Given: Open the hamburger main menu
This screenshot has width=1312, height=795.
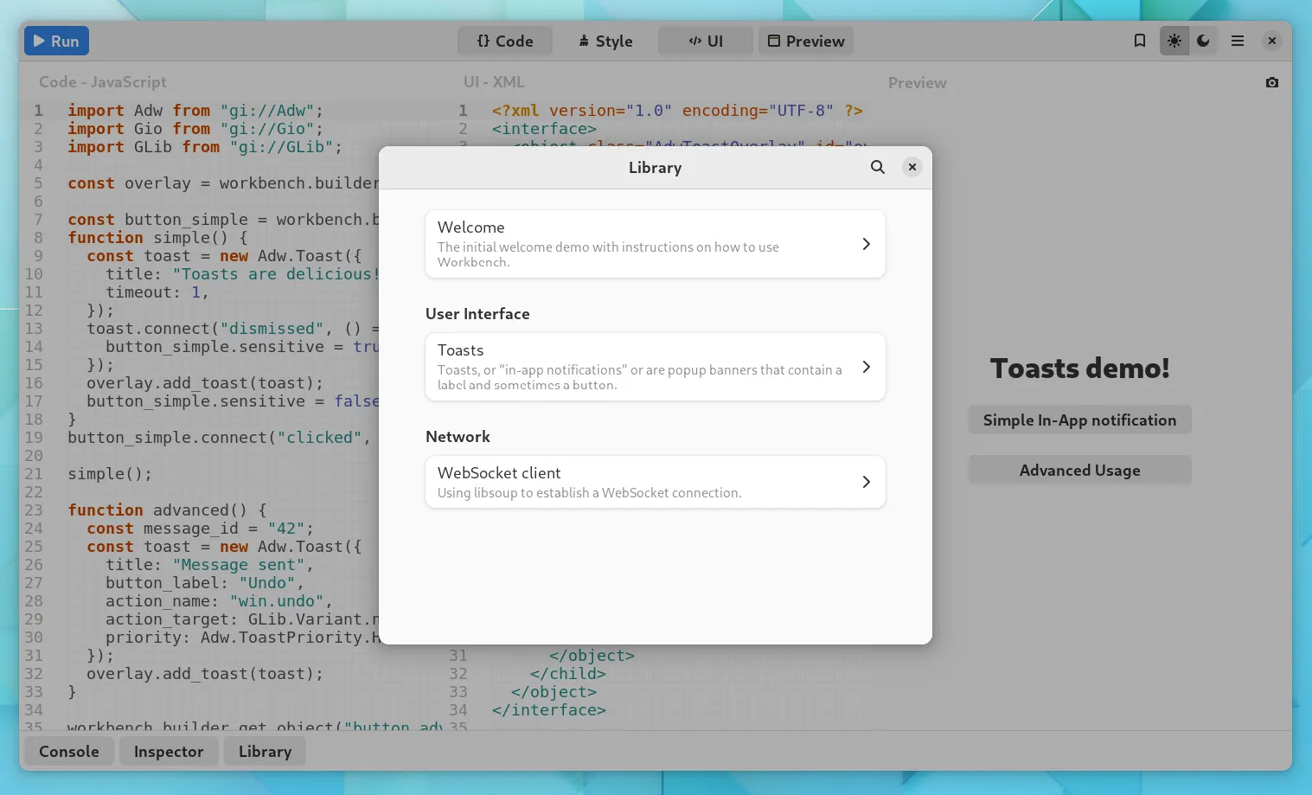Looking at the screenshot, I should click(1238, 41).
